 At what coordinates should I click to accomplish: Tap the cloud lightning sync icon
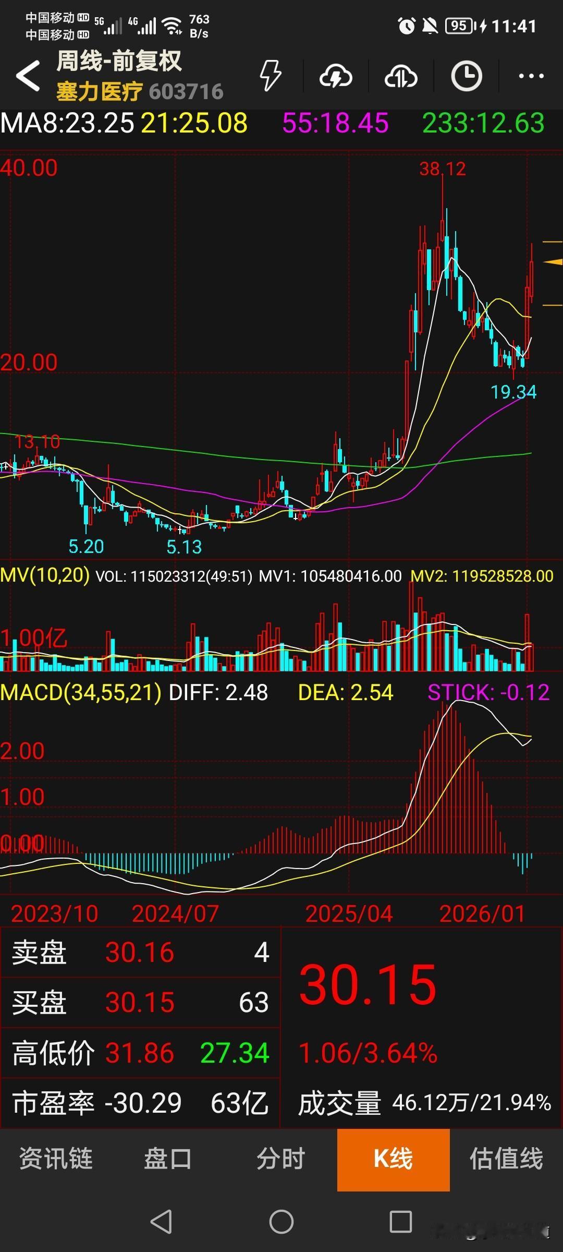336,77
